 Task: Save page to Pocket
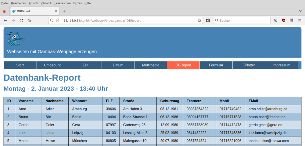[x=276, y=20]
